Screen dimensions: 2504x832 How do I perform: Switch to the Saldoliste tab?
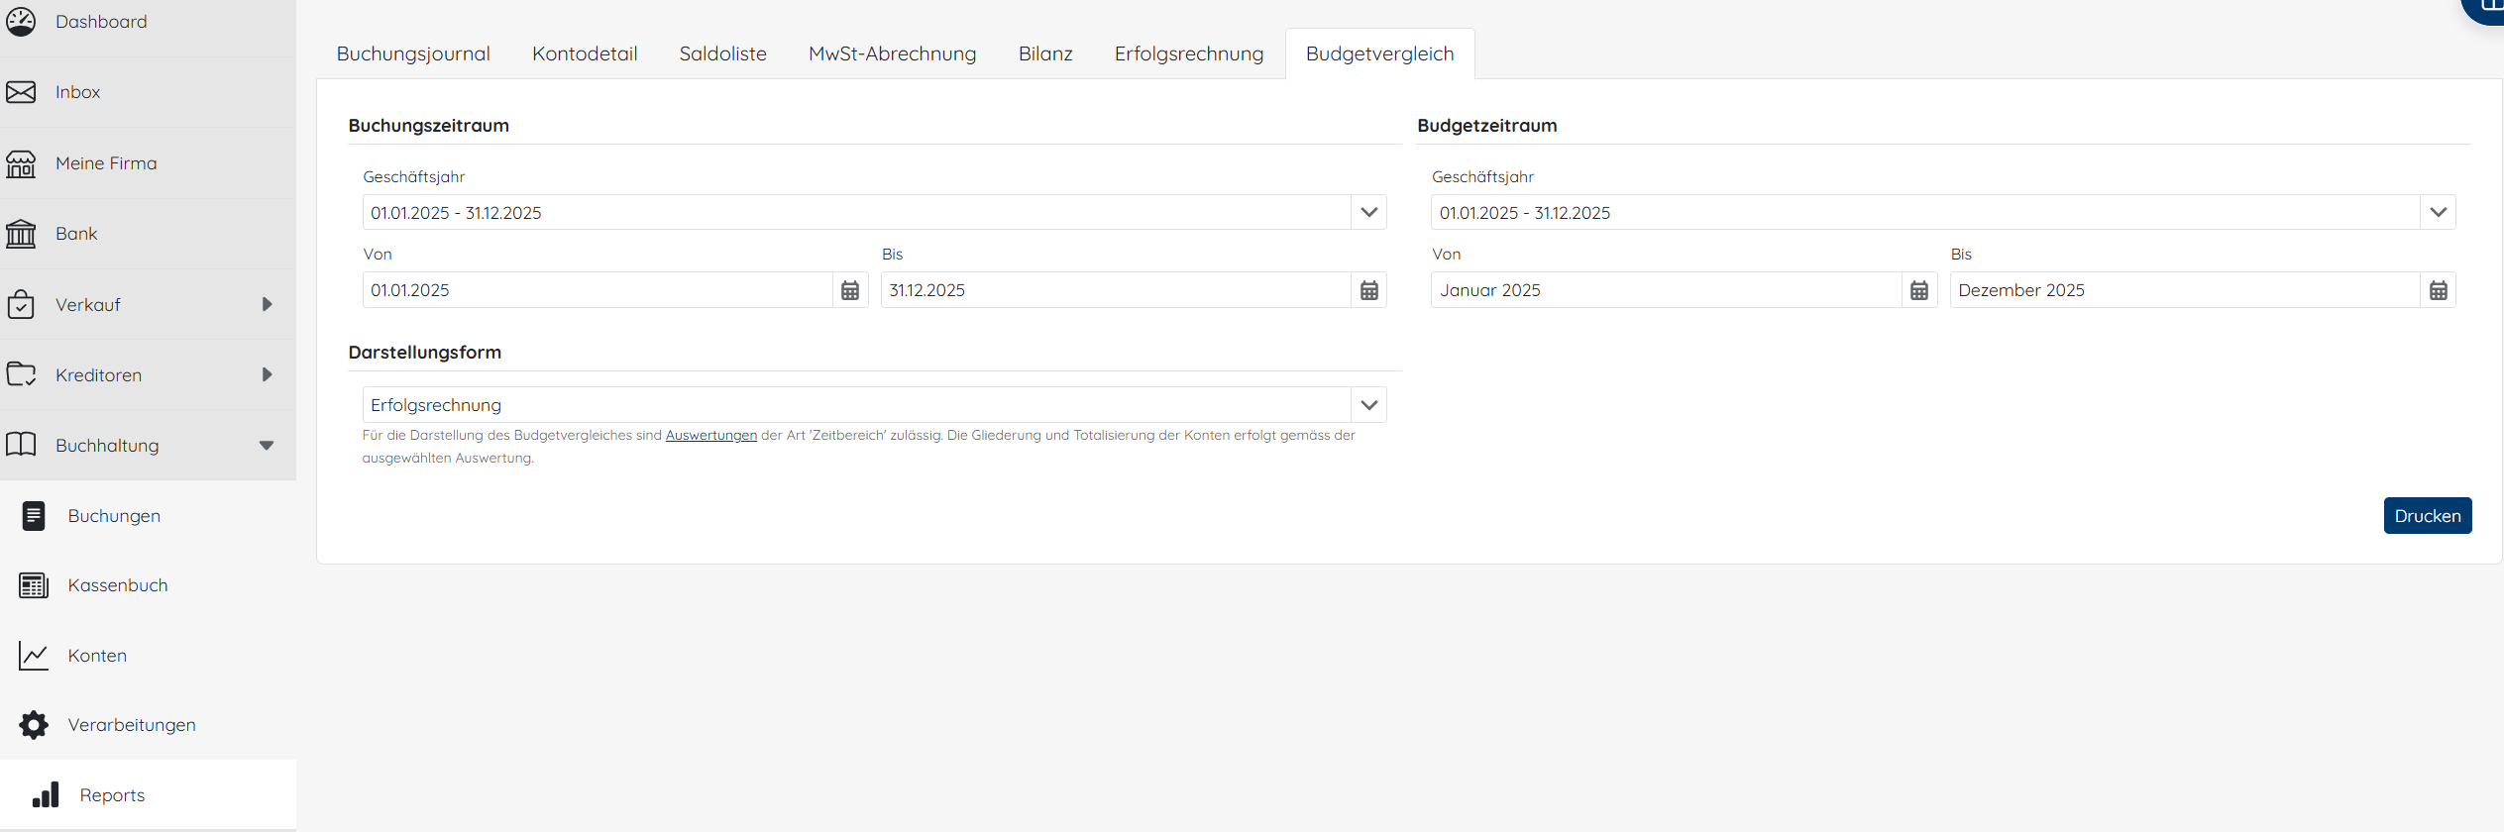(x=722, y=54)
